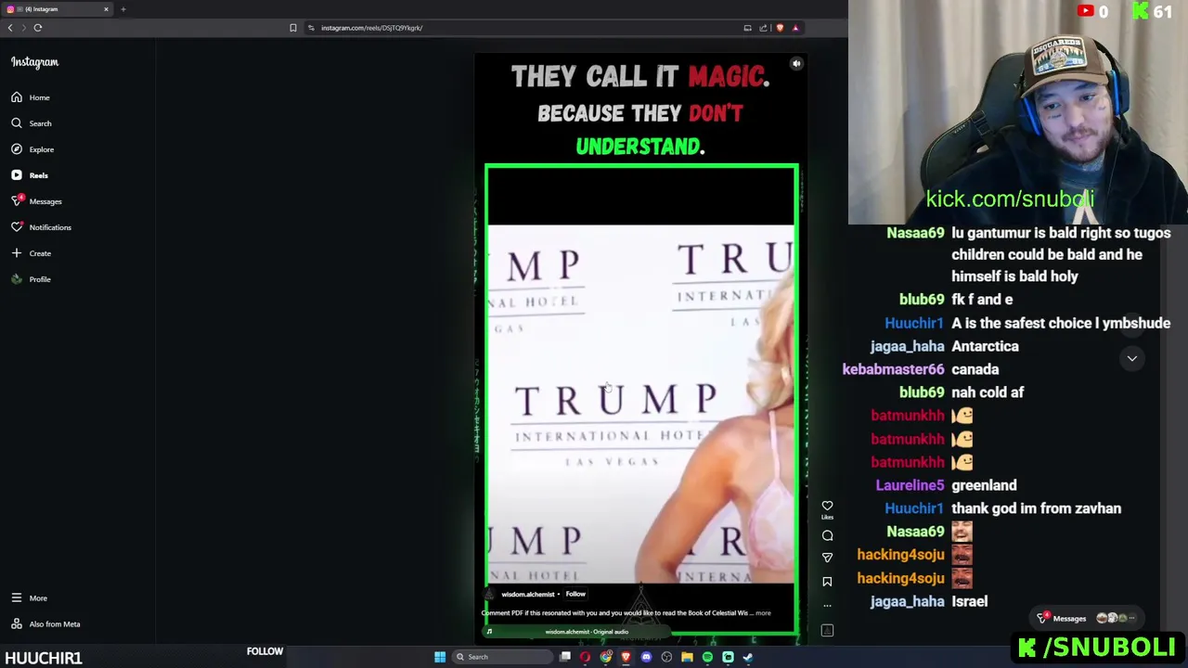The height and width of the screenshot is (668, 1188).
Task: Click the browser share icon near the address bar
Action: tap(763, 28)
